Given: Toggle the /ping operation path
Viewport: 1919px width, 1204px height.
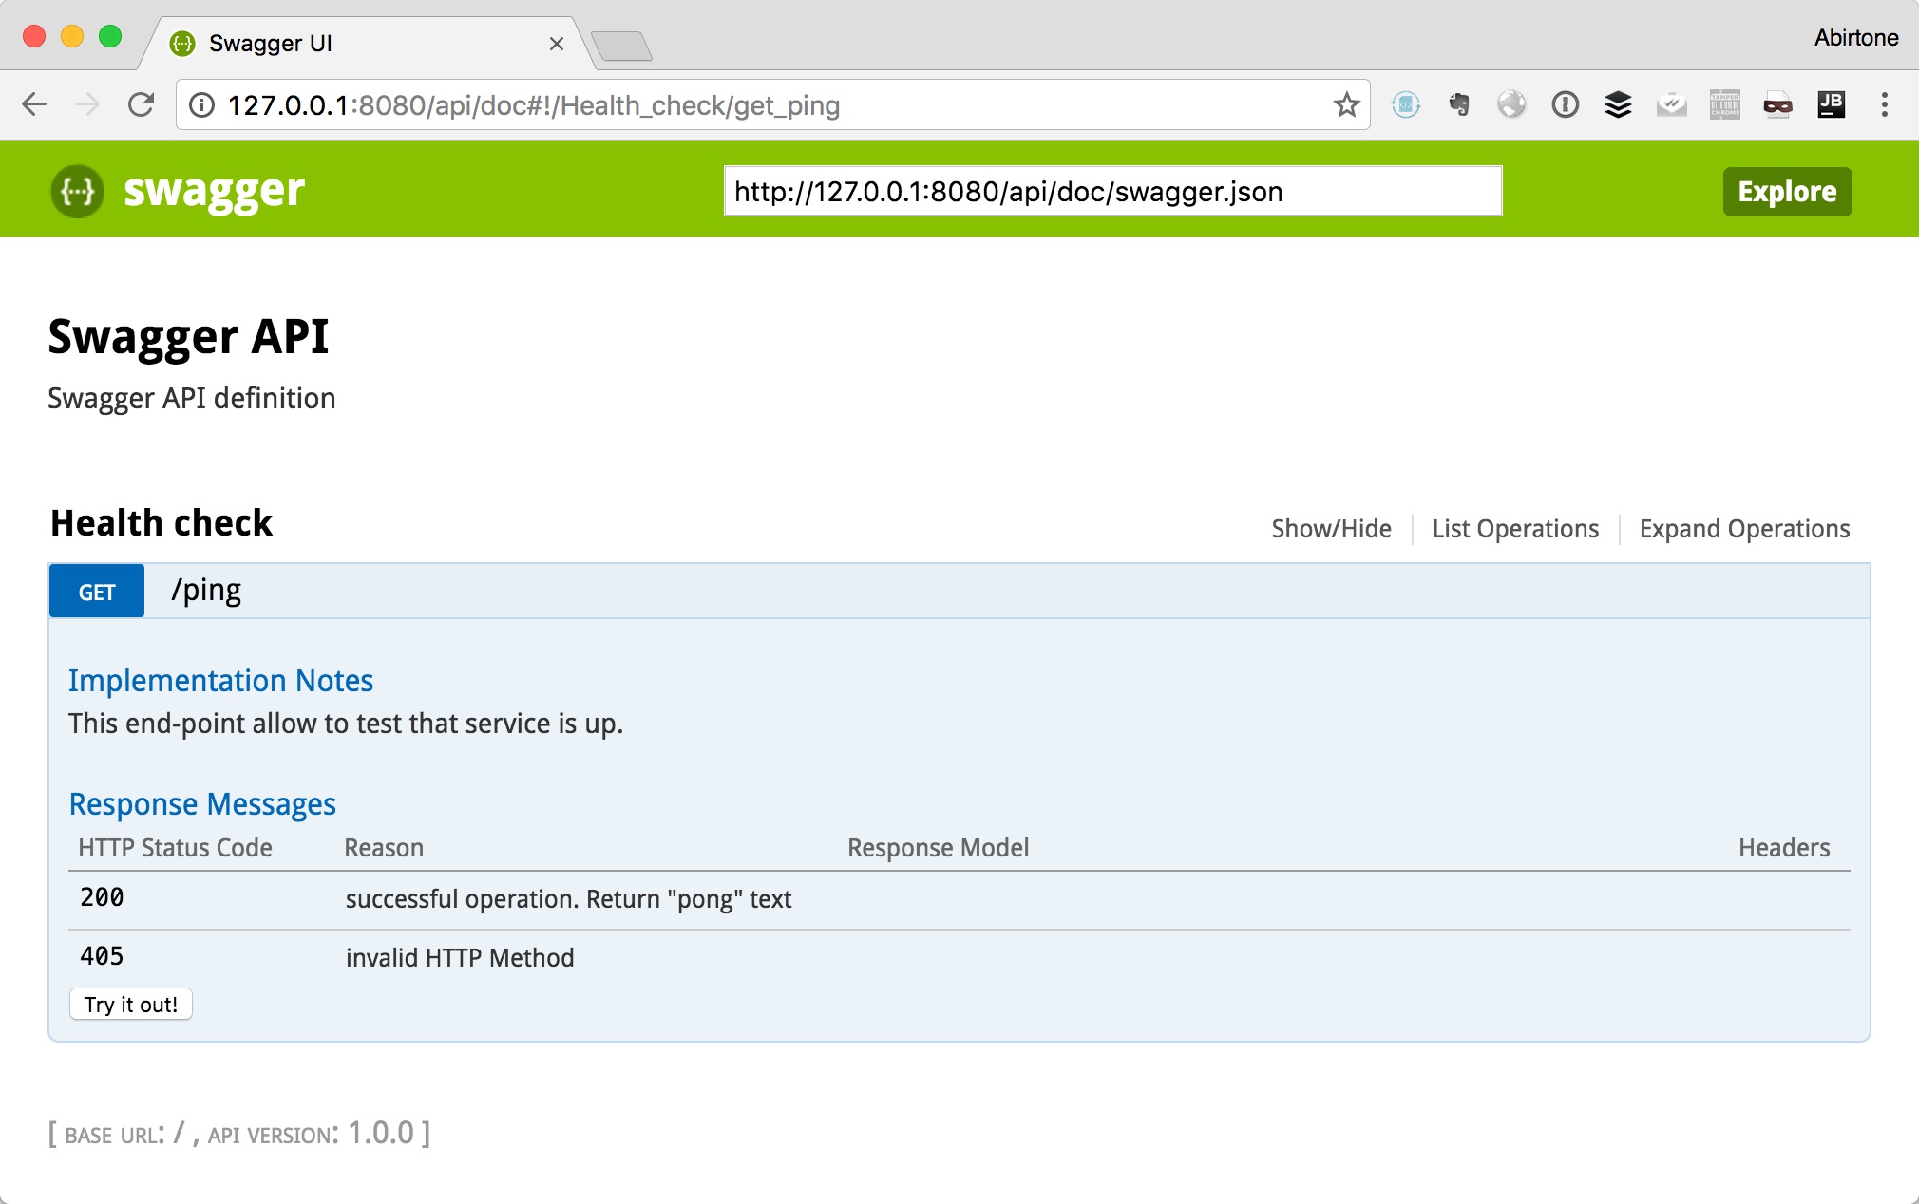Looking at the screenshot, I should click(x=206, y=591).
